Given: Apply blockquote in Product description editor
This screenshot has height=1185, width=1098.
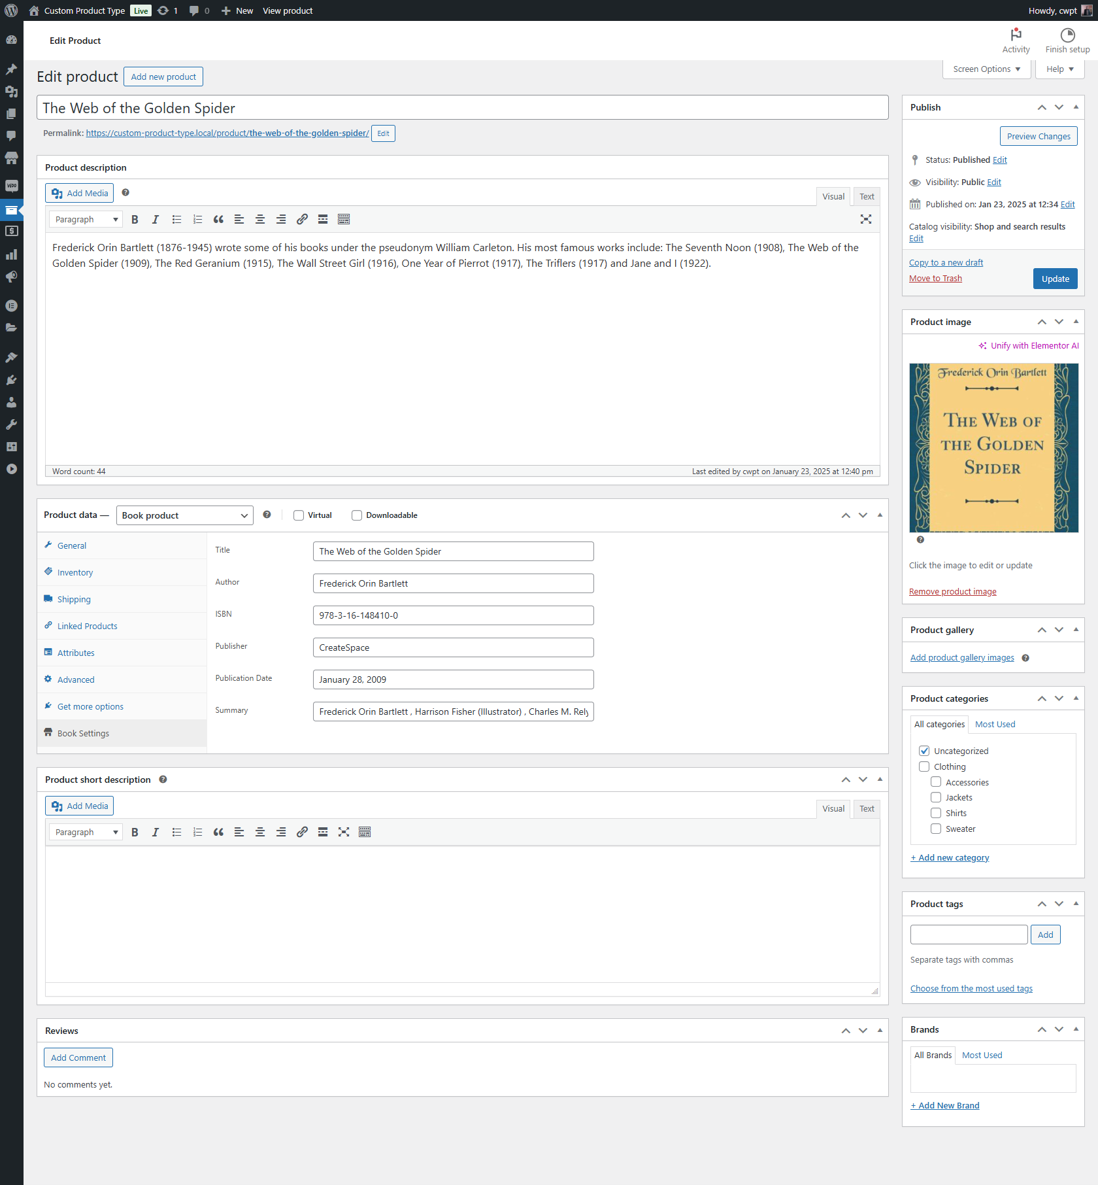Looking at the screenshot, I should (218, 220).
